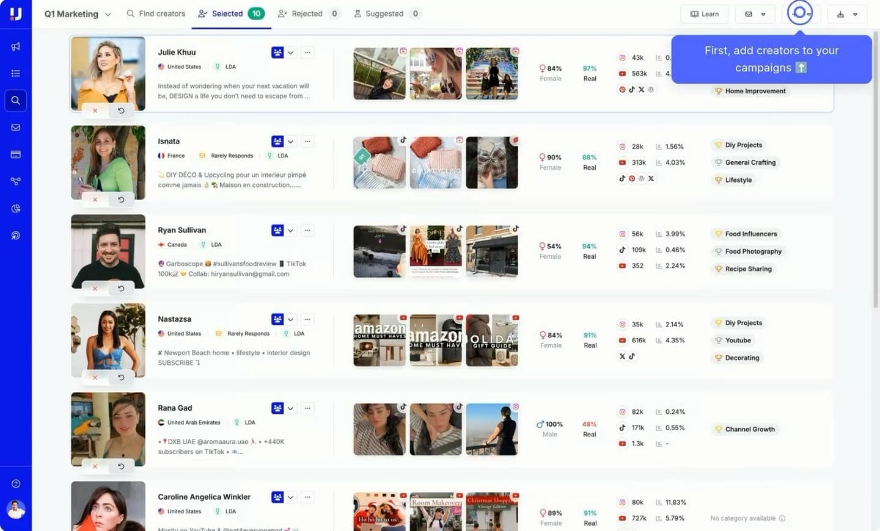The width and height of the screenshot is (880, 531).
Task: Open the megaphone campaigns sidebar icon
Action: click(x=16, y=46)
